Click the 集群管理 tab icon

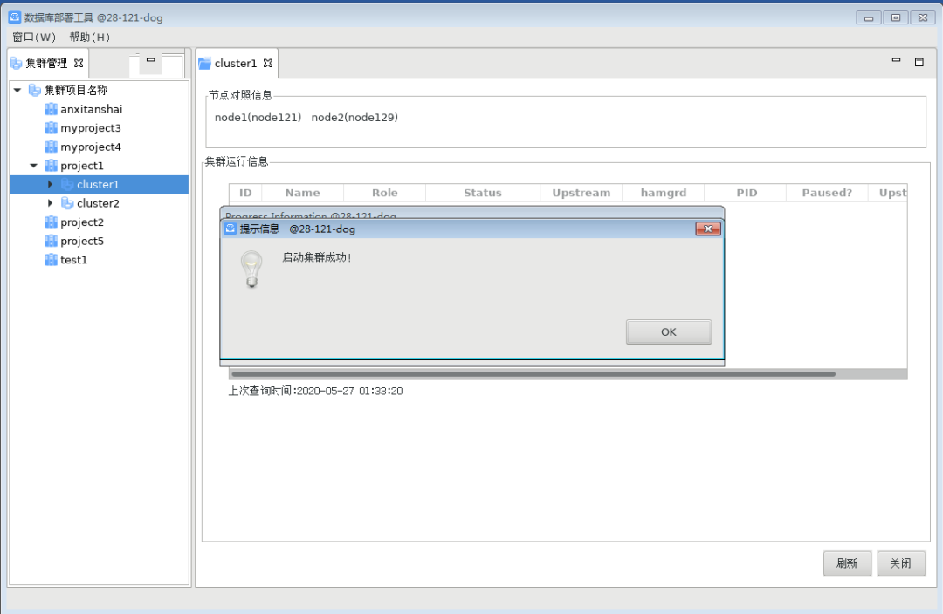[17, 63]
